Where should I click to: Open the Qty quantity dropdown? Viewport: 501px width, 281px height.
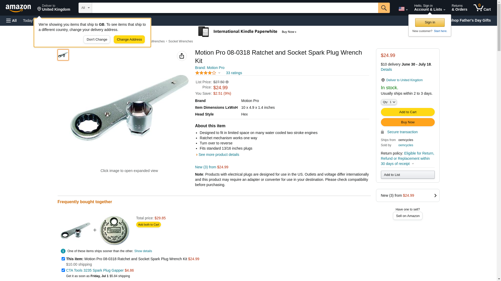[x=389, y=102]
